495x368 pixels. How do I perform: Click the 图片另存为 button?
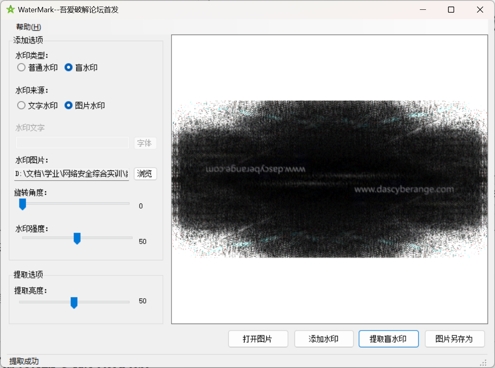tap(455, 339)
